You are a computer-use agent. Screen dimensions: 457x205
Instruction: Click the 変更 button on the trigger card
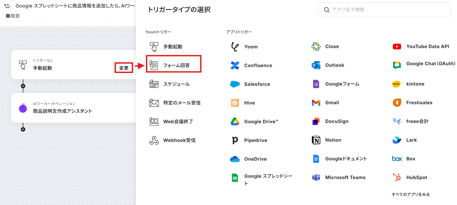point(124,68)
